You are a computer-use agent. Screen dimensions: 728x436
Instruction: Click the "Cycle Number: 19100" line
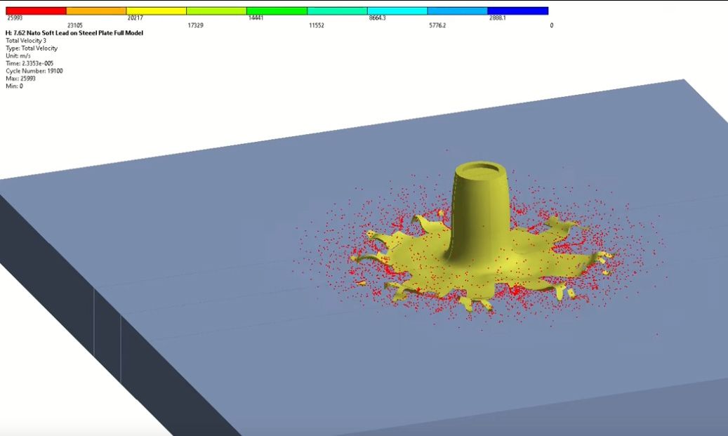(34, 71)
